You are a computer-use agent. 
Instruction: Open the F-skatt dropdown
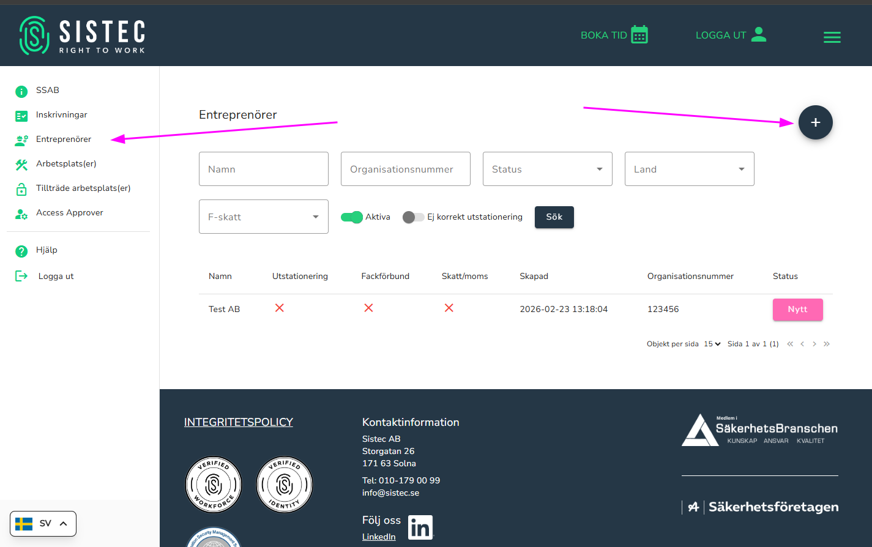click(x=264, y=217)
